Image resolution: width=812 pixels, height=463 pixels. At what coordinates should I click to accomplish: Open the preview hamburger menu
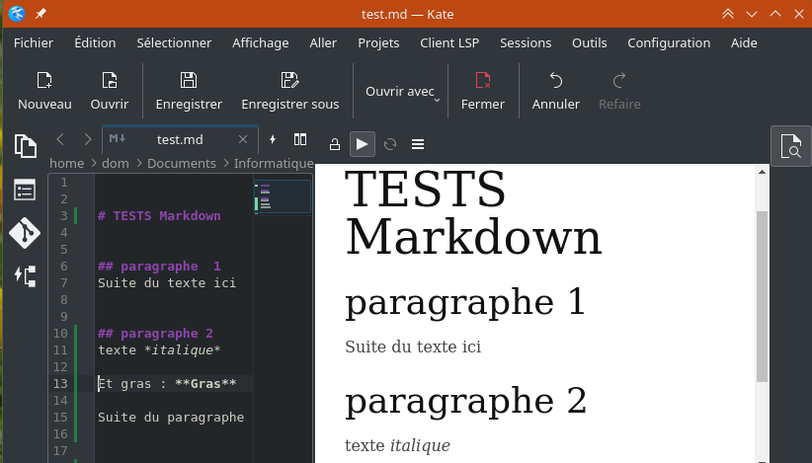418,144
